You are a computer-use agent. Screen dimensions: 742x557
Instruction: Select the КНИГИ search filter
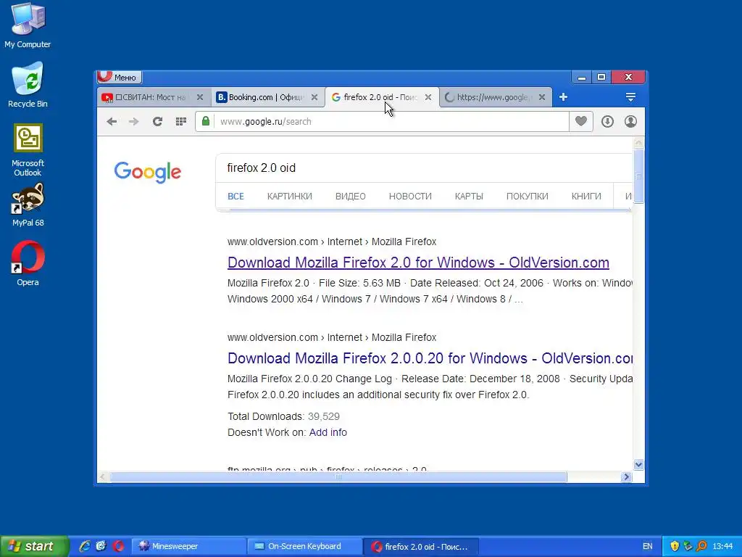click(x=586, y=196)
